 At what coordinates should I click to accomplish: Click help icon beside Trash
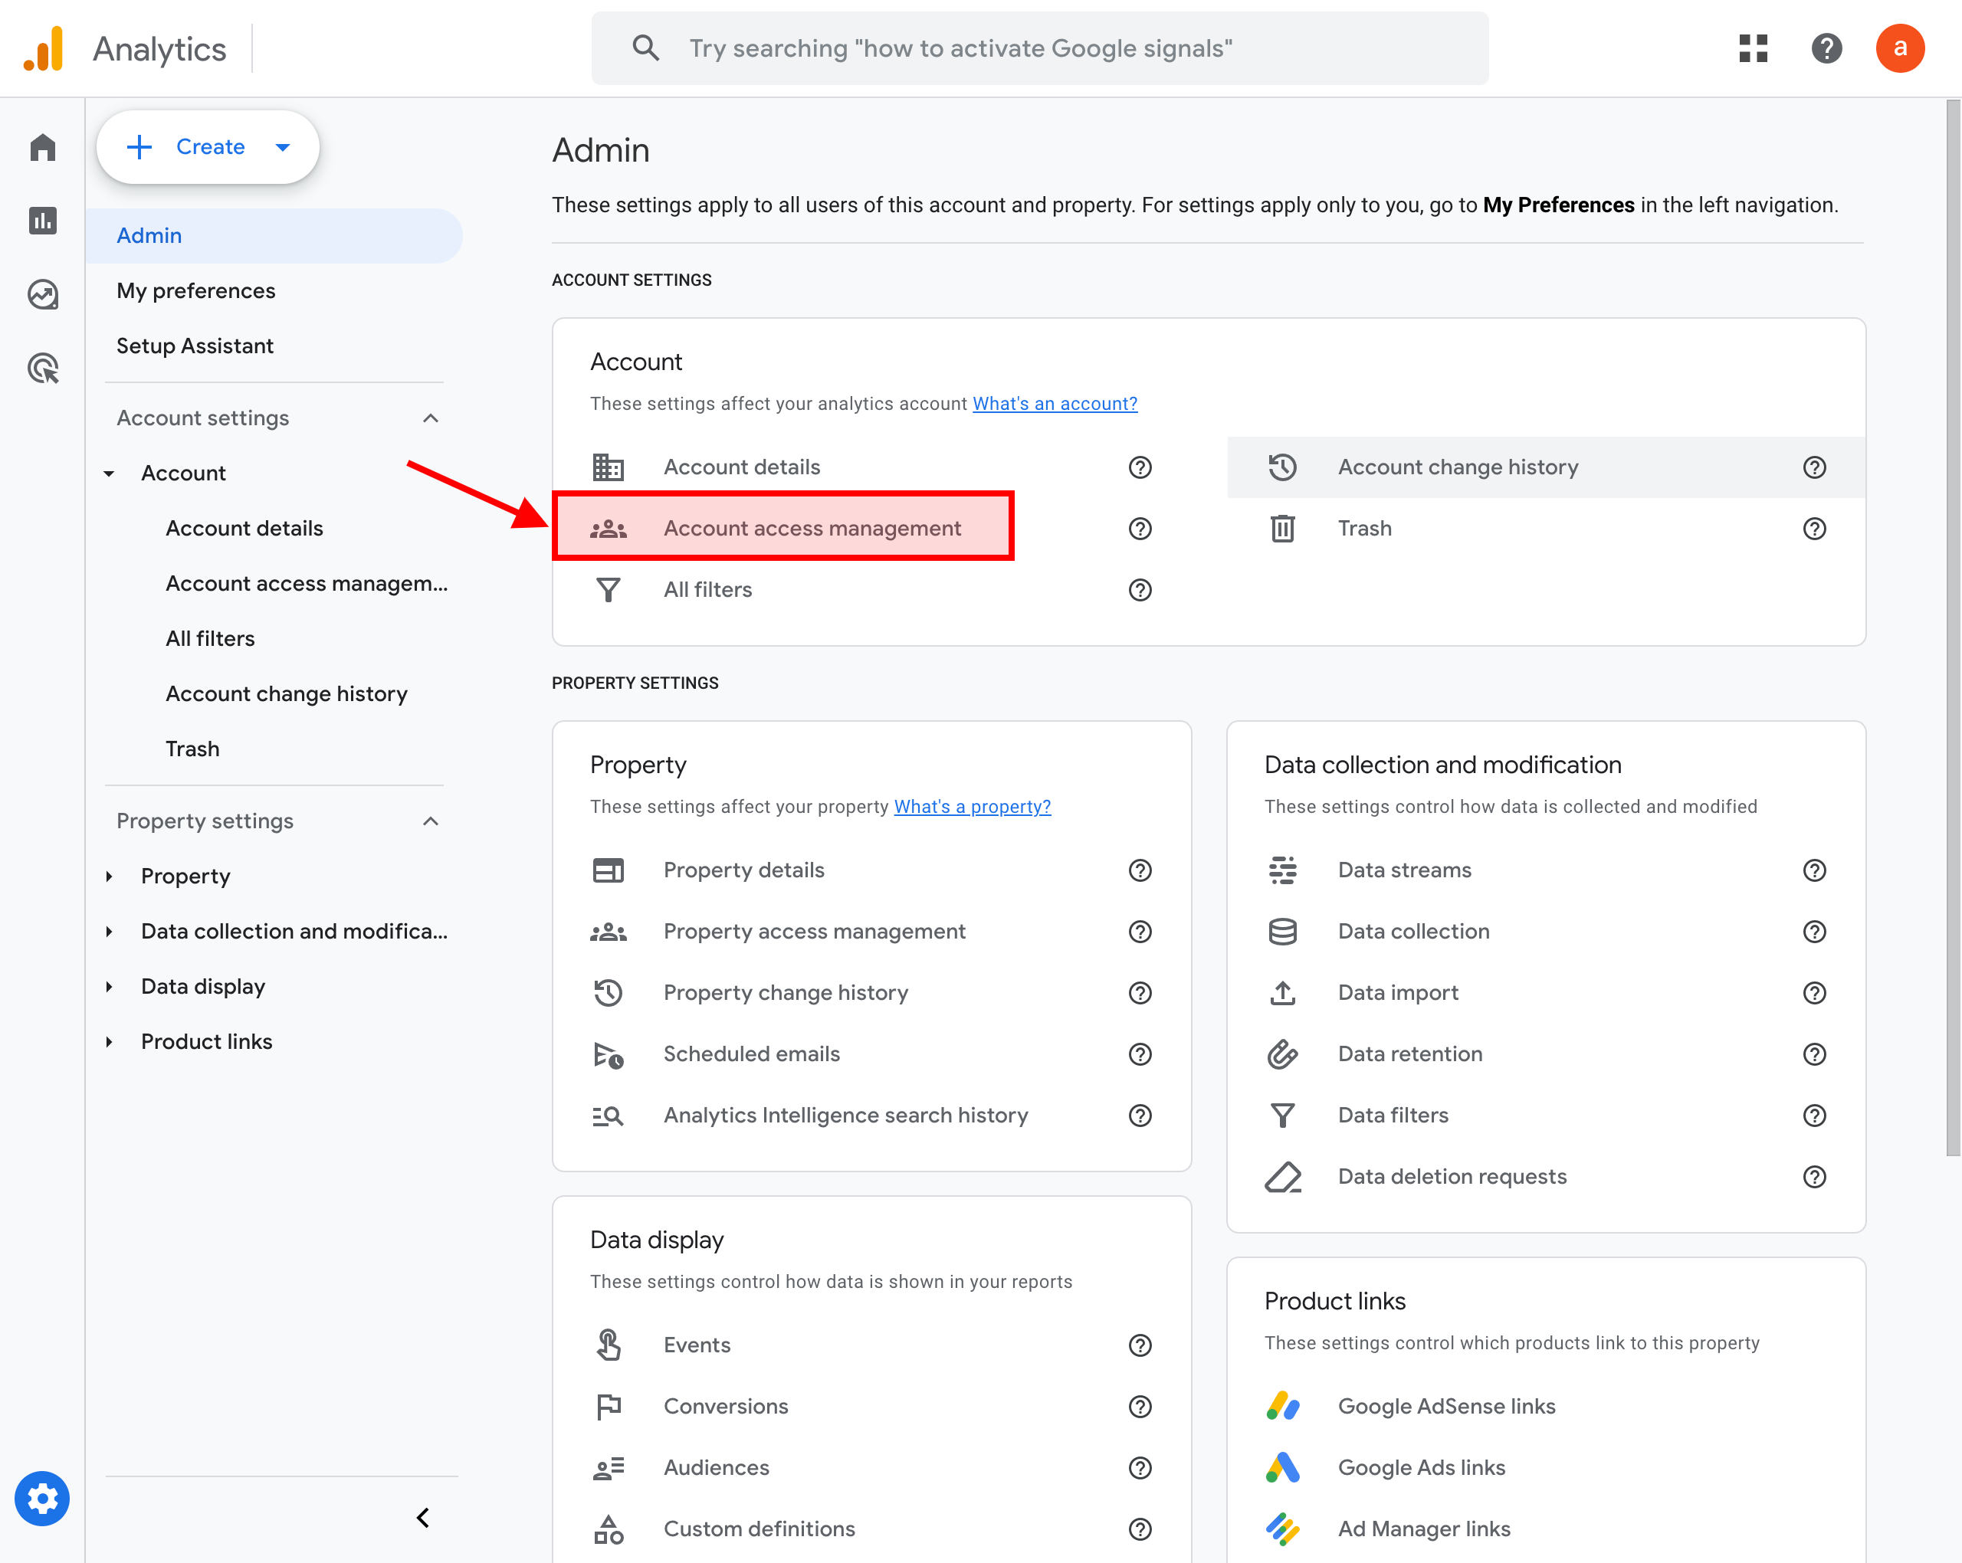(1815, 529)
